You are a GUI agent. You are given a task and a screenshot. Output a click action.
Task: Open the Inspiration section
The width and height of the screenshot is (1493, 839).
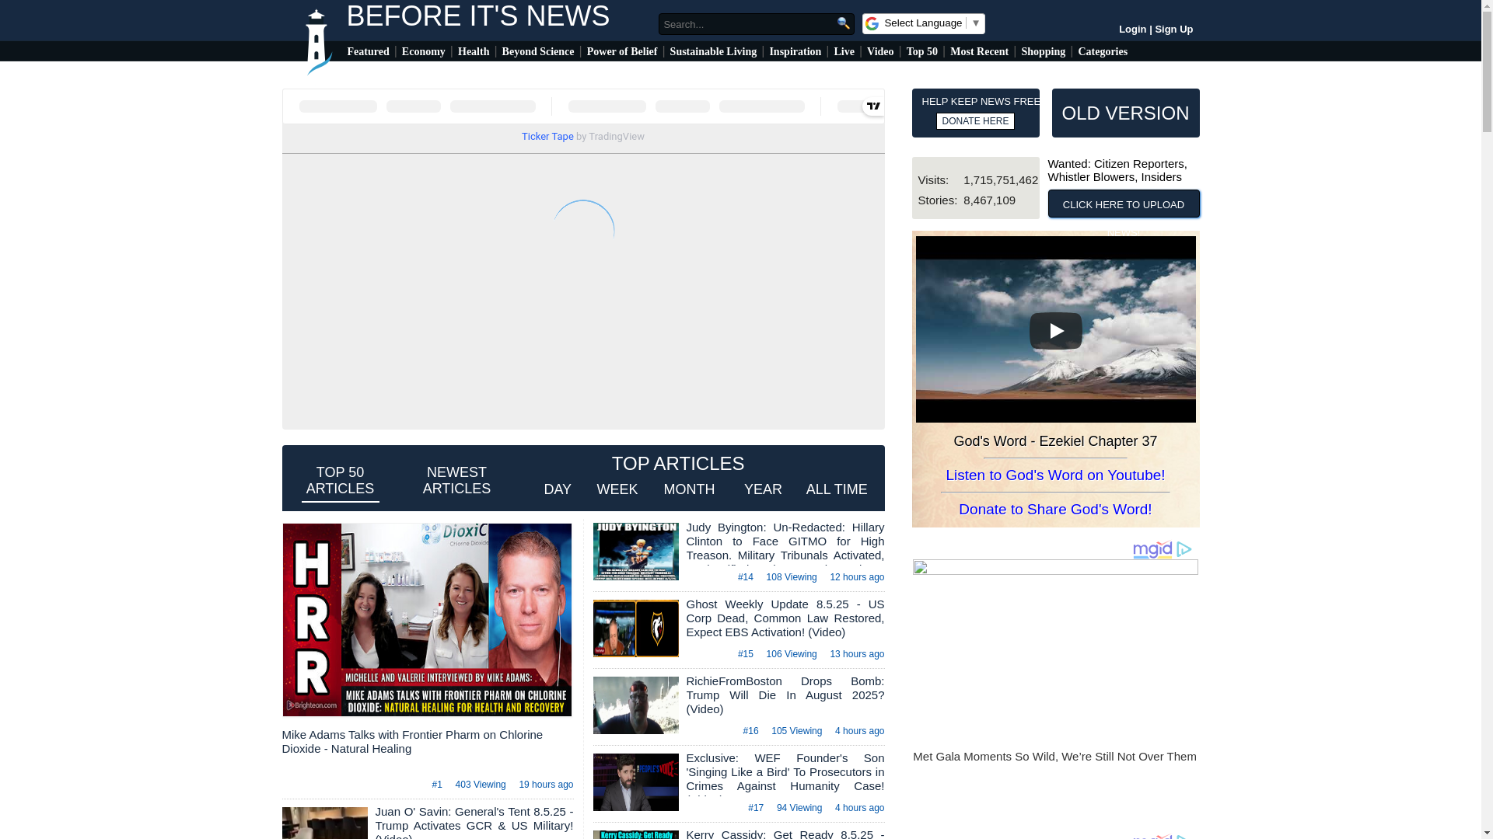click(x=795, y=51)
